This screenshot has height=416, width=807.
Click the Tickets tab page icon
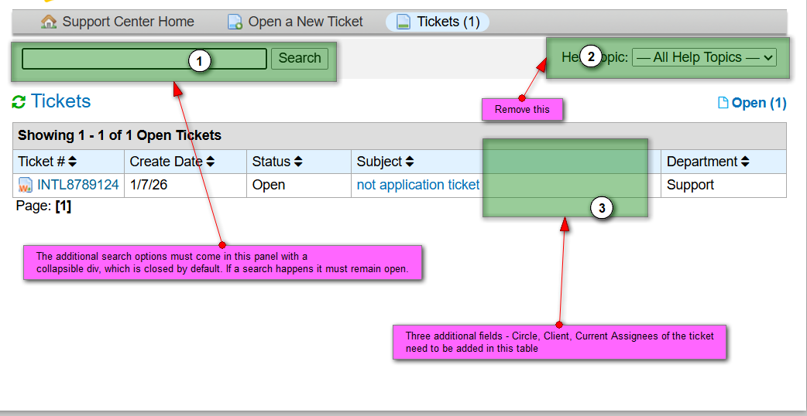click(x=403, y=22)
